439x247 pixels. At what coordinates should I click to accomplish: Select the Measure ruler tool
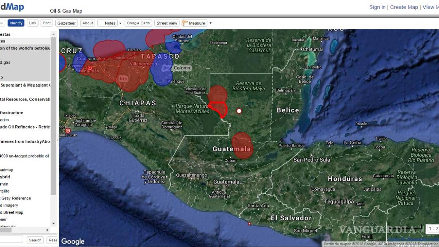(x=194, y=23)
